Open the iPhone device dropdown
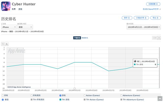163x102 pixels. tap(9, 27)
